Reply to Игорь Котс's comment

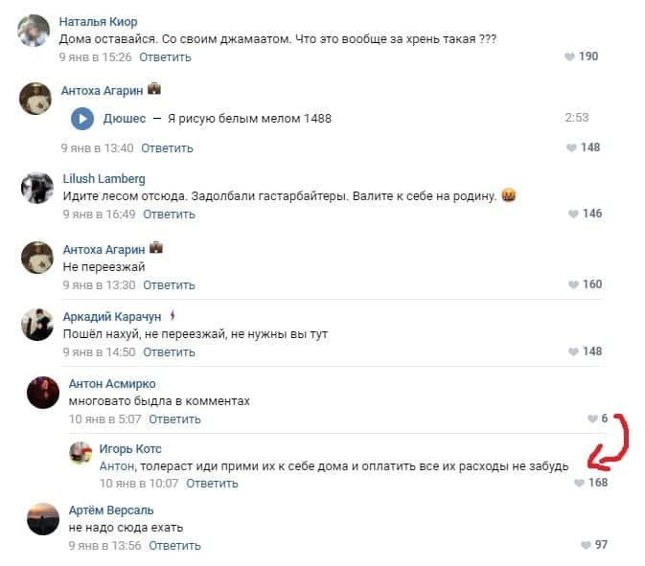pos(212,484)
